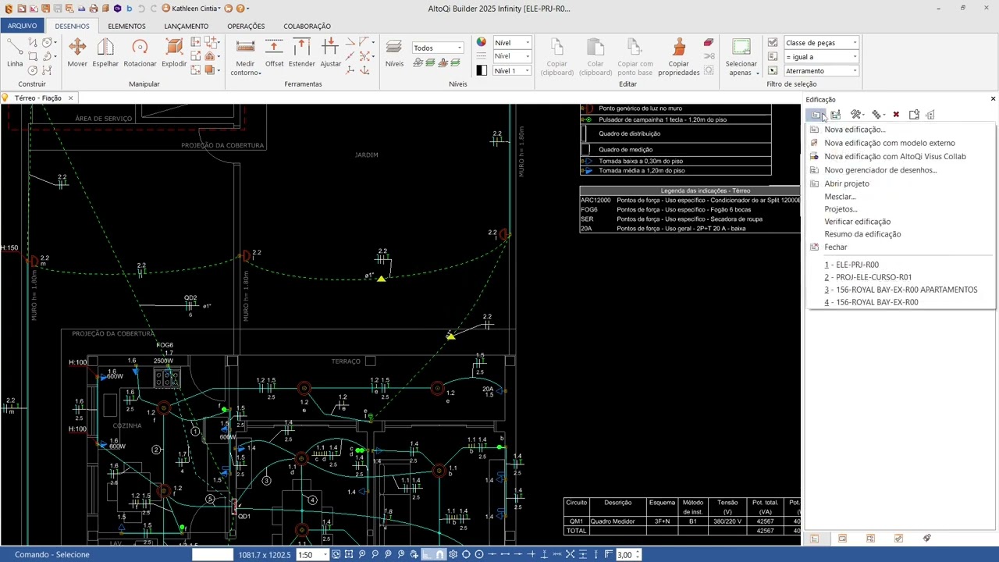Click the first icon in the Edificação panel toolbar
999x562 pixels.
(816, 115)
